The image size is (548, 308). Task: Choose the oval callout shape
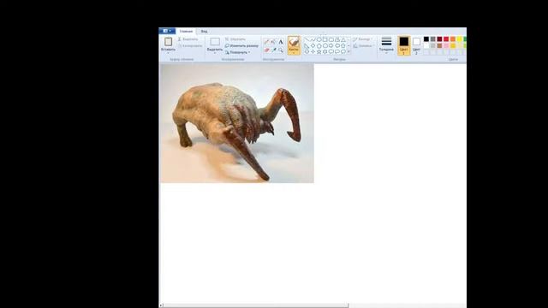[x=337, y=51]
